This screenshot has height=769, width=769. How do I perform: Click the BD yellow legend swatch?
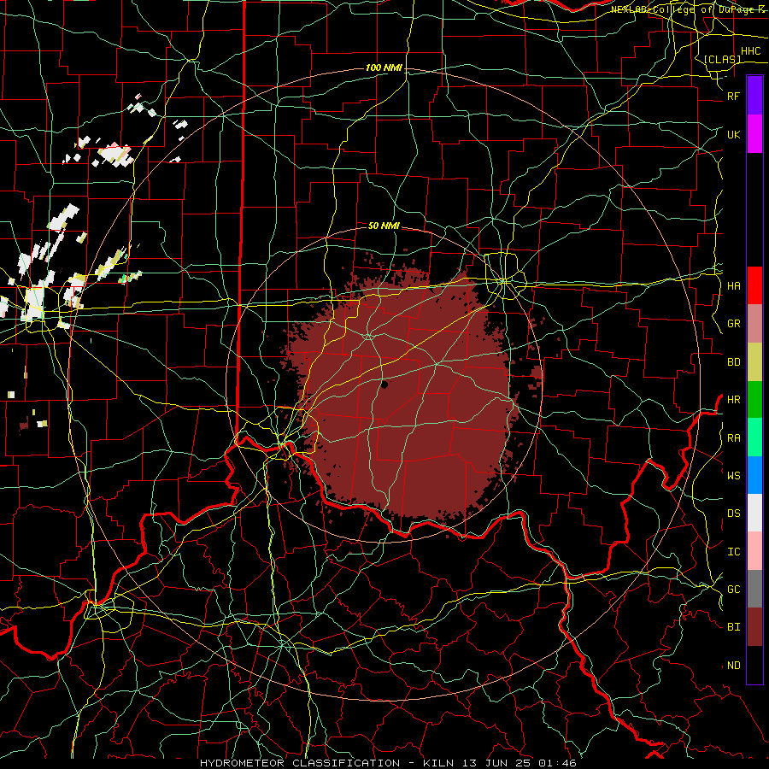(754, 362)
